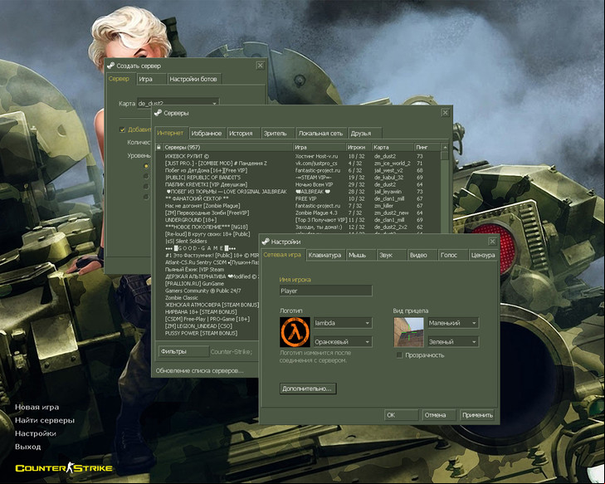Open the Голос tab
The image size is (605, 484).
452,255
